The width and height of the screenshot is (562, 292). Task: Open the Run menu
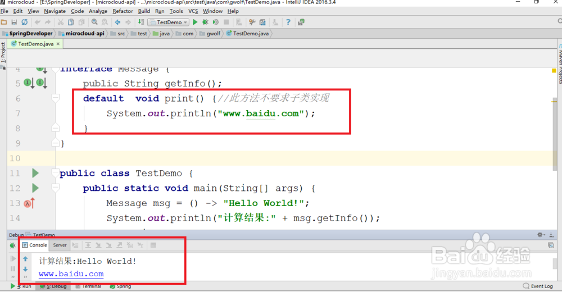(160, 11)
